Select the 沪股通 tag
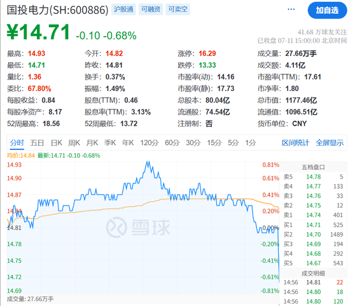The width and height of the screenshot is (350, 306). pyautogui.click(x=123, y=10)
